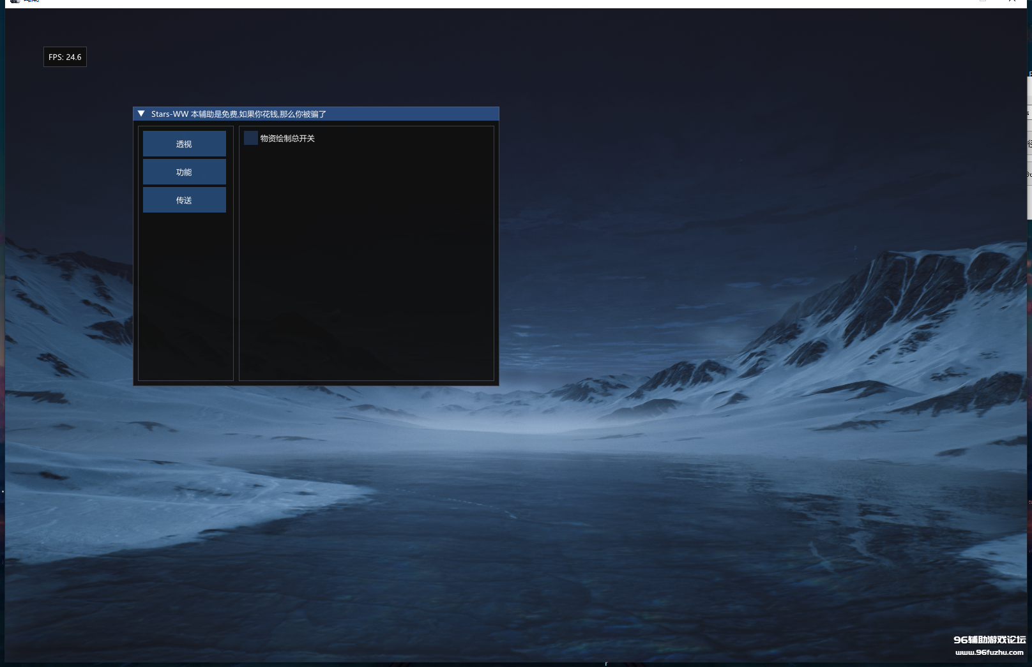1032x667 pixels.
Task: Click the bottom-right corner of the Stars-WW panel
Action: [497, 384]
